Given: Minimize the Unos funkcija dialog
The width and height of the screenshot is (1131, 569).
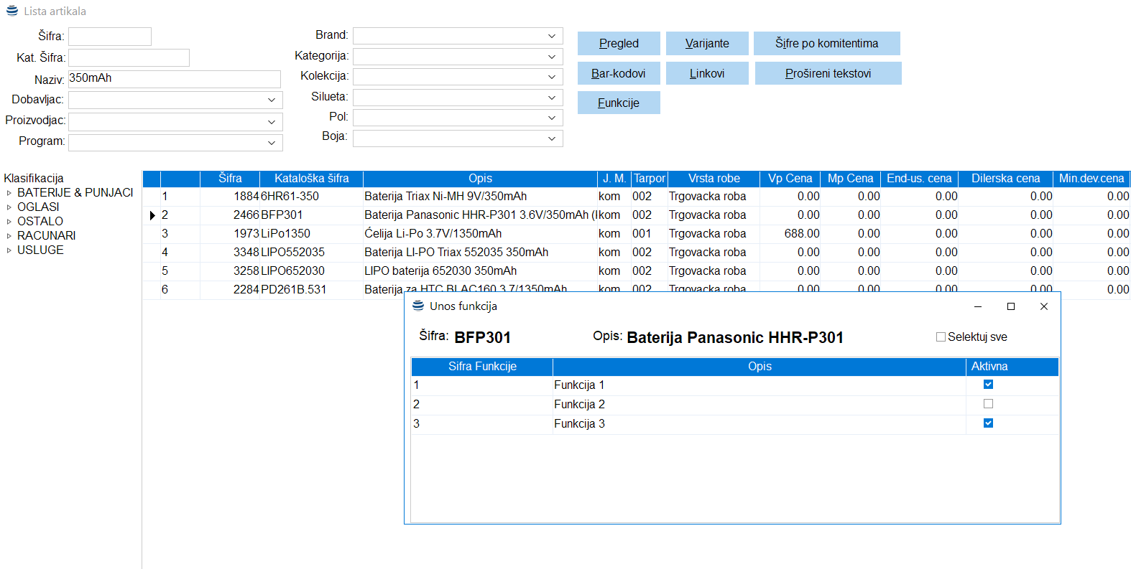Looking at the screenshot, I should point(977,306).
